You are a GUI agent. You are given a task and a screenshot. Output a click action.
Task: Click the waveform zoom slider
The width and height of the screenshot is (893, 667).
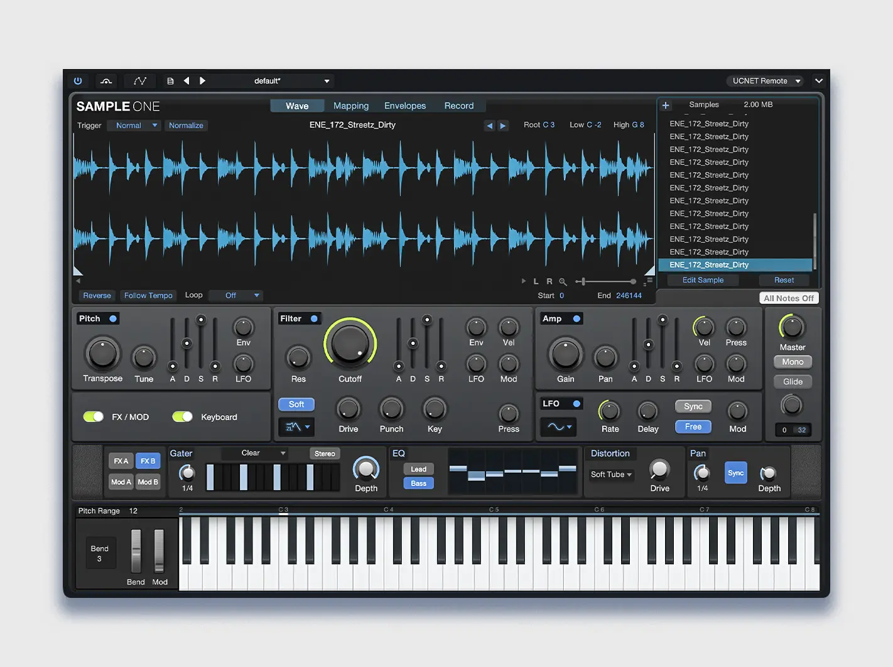608,281
